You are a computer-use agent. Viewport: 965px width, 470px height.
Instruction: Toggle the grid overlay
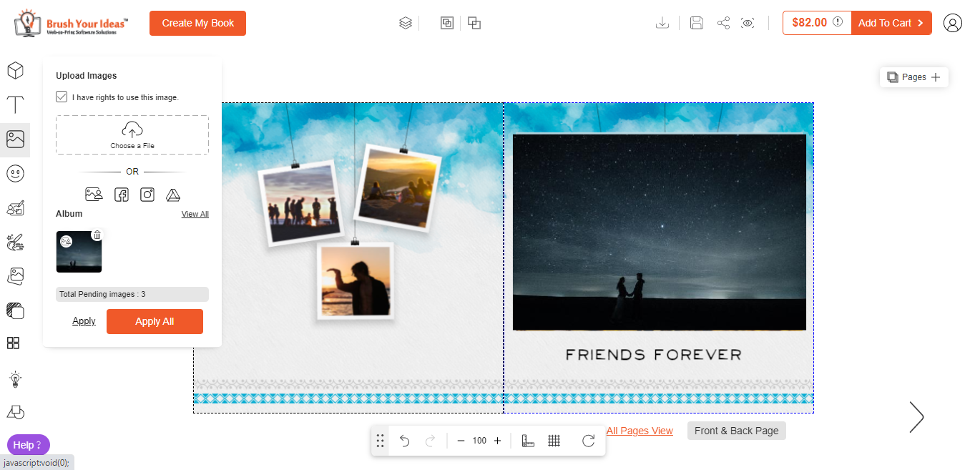[554, 441]
